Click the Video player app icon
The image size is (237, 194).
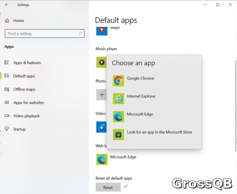(101, 127)
